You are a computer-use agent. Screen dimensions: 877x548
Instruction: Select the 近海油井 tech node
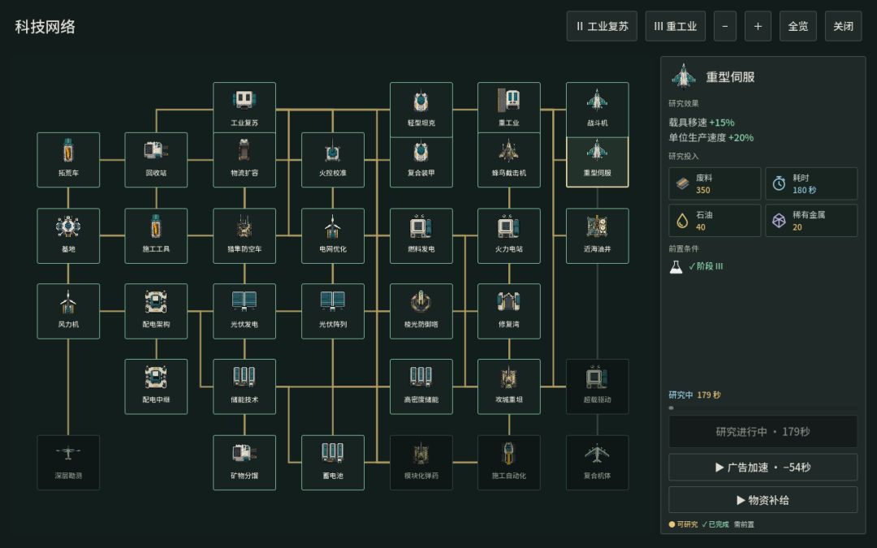coord(598,236)
